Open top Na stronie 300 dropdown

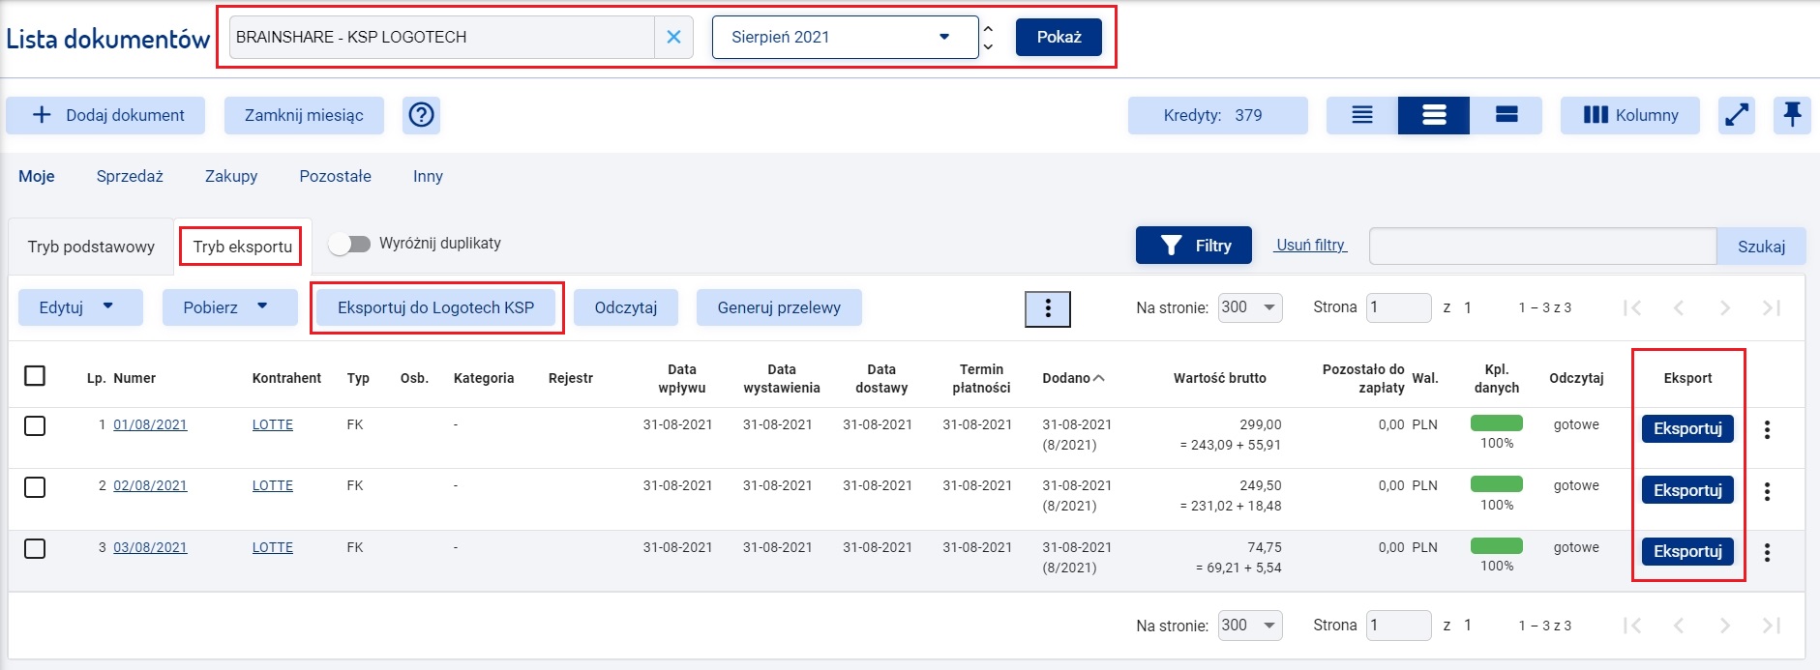pos(1250,307)
